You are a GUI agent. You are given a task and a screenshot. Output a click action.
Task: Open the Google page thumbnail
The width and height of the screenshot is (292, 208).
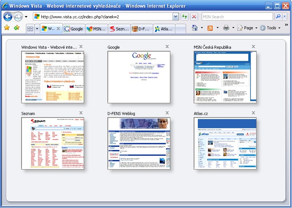(139, 77)
